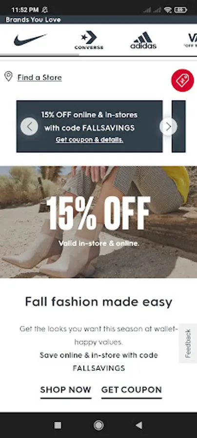
Task: Tap the GET COUPON button
Action: tap(132, 390)
